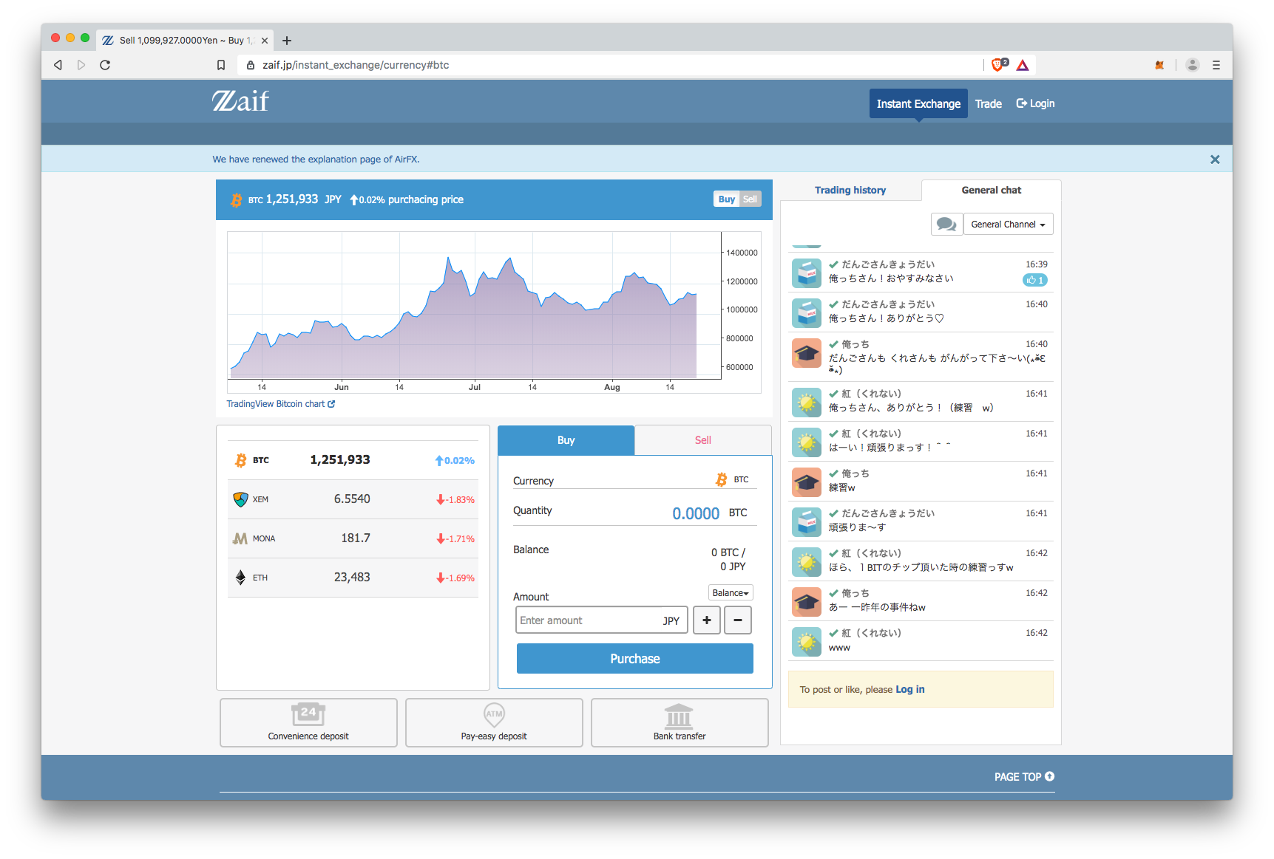Open the Instant Exchange tab

(918, 103)
